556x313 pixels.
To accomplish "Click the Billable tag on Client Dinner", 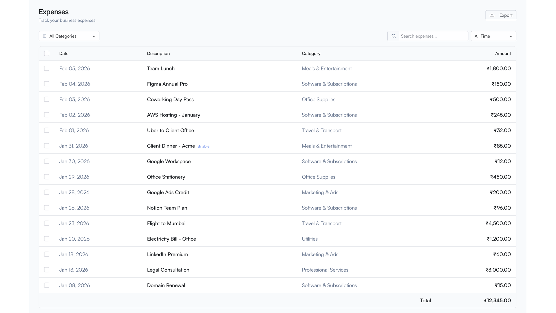I will click(x=203, y=146).
